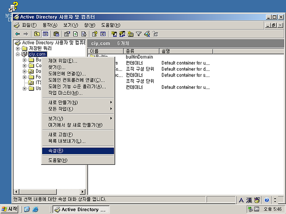Click the grayed Forward arrow icon

(x=26, y=34)
